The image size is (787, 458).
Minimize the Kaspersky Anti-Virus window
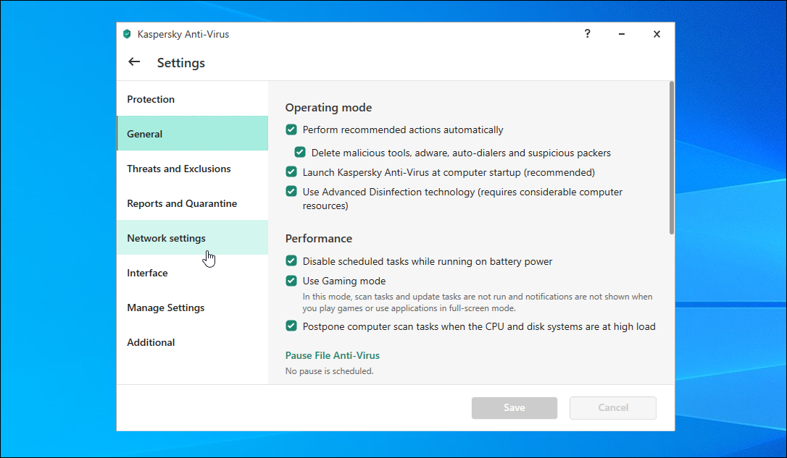click(622, 34)
